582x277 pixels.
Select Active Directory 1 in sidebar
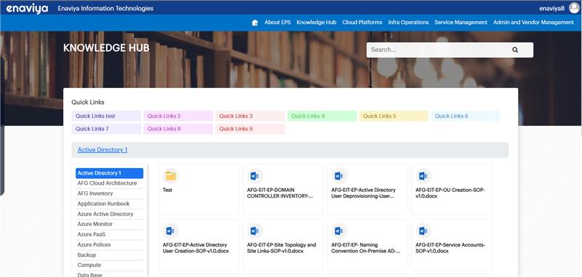(x=110, y=173)
